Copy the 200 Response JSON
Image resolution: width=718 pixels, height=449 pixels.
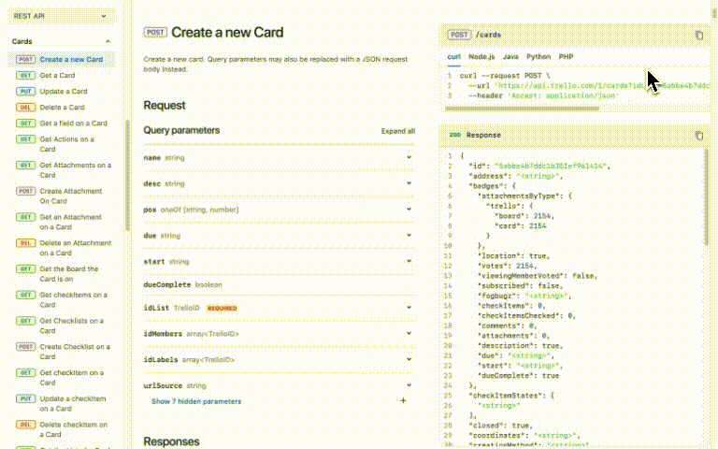698,136
